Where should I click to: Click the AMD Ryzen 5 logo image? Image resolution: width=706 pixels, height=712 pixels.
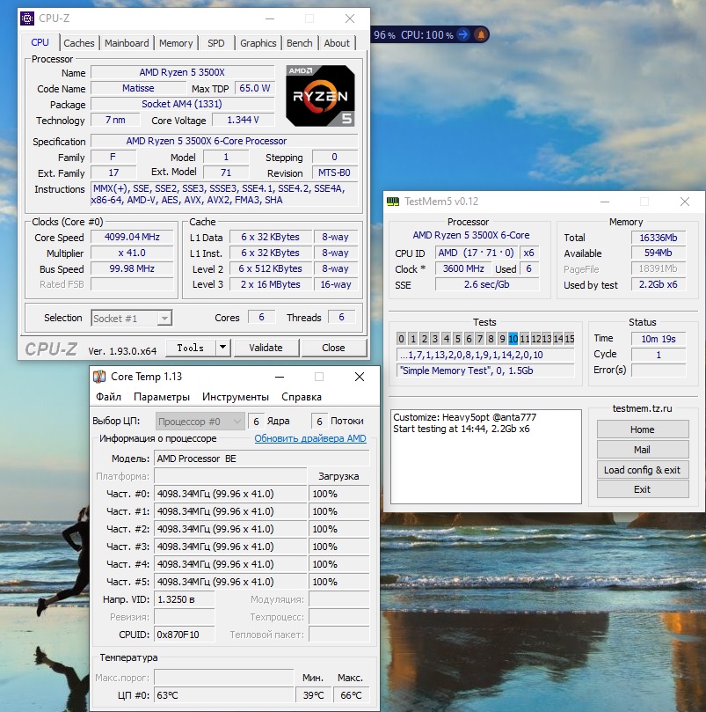click(320, 96)
